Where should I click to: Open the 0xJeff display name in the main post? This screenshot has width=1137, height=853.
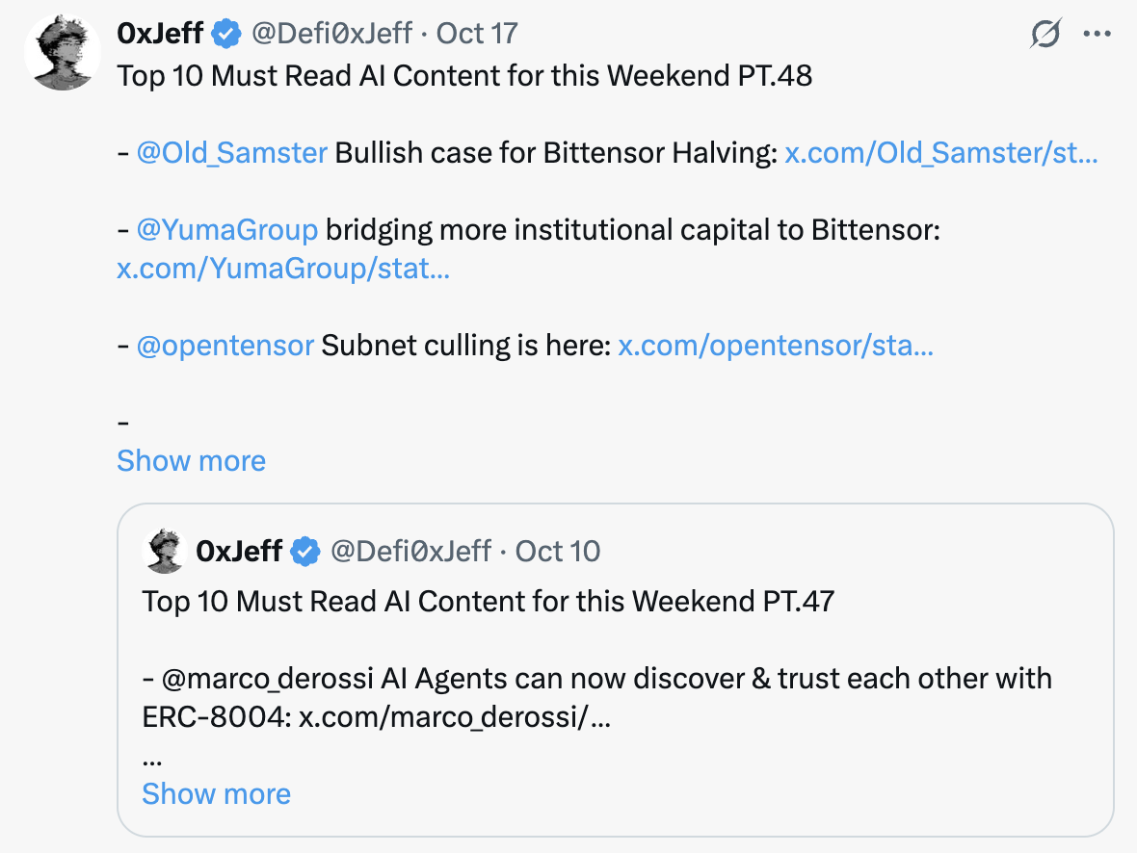160,34
